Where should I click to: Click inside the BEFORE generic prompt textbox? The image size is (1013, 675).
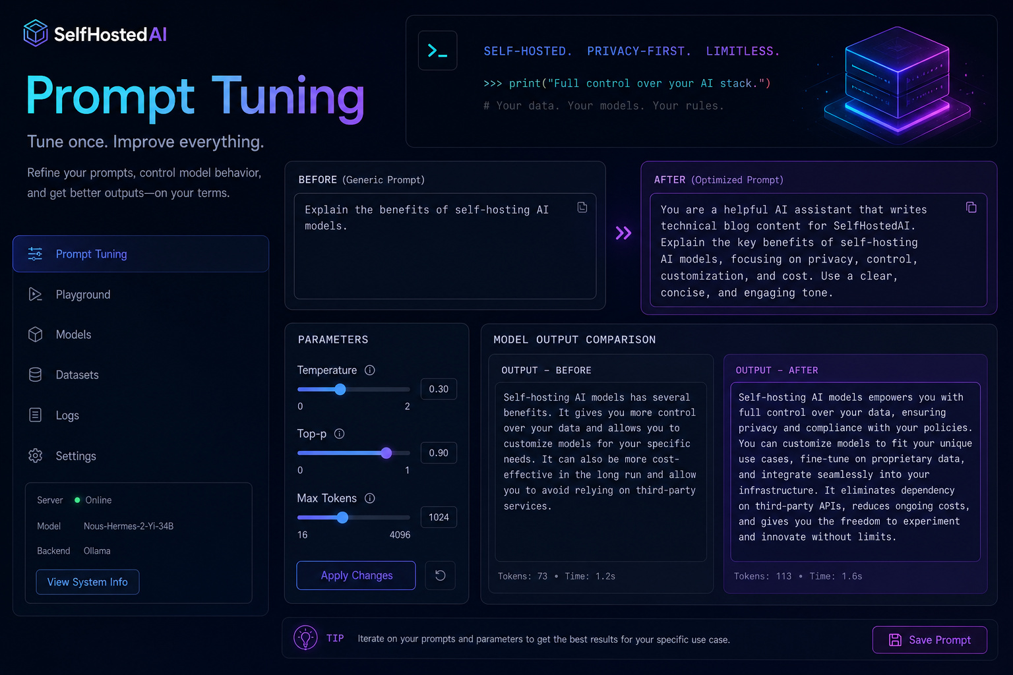tap(445, 246)
